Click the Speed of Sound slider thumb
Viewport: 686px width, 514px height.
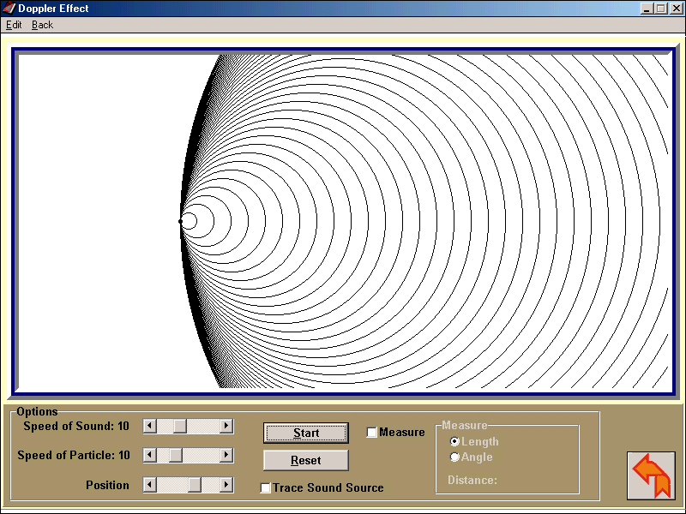[x=180, y=426]
